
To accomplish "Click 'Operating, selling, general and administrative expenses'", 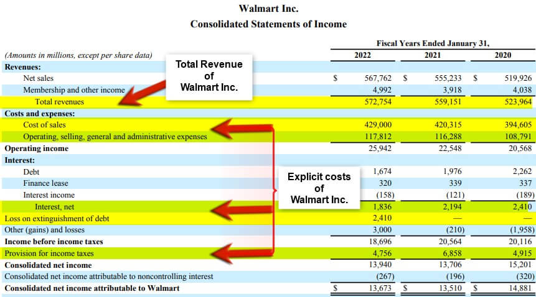I will (115, 137).
